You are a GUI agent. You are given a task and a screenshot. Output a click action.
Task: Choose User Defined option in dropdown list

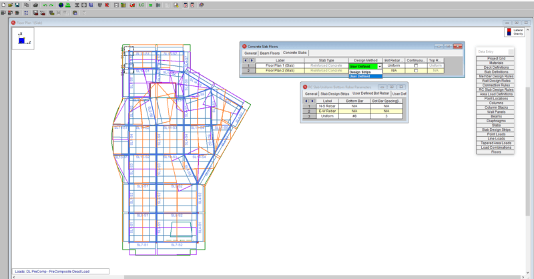pos(358,76)
